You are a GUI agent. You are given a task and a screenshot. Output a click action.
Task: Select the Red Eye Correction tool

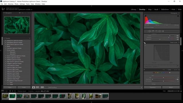153,31
